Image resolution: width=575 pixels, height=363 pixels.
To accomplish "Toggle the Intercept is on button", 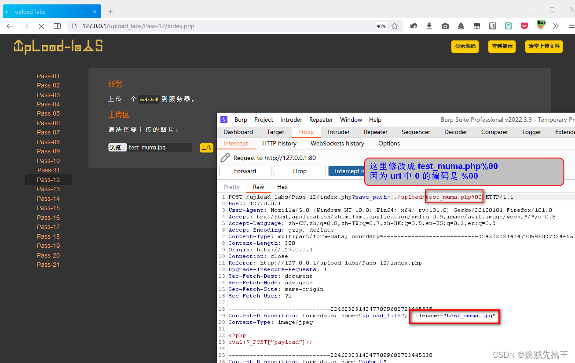I will (347, 171).
